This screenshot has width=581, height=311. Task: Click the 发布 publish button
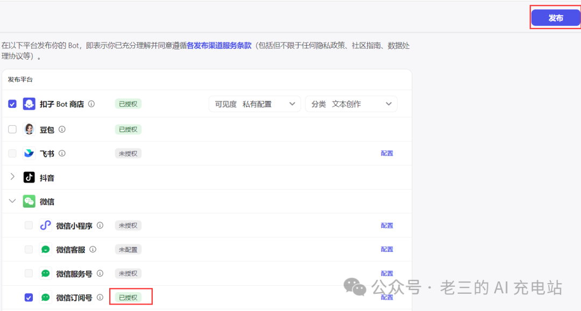[x=555, y=18]
